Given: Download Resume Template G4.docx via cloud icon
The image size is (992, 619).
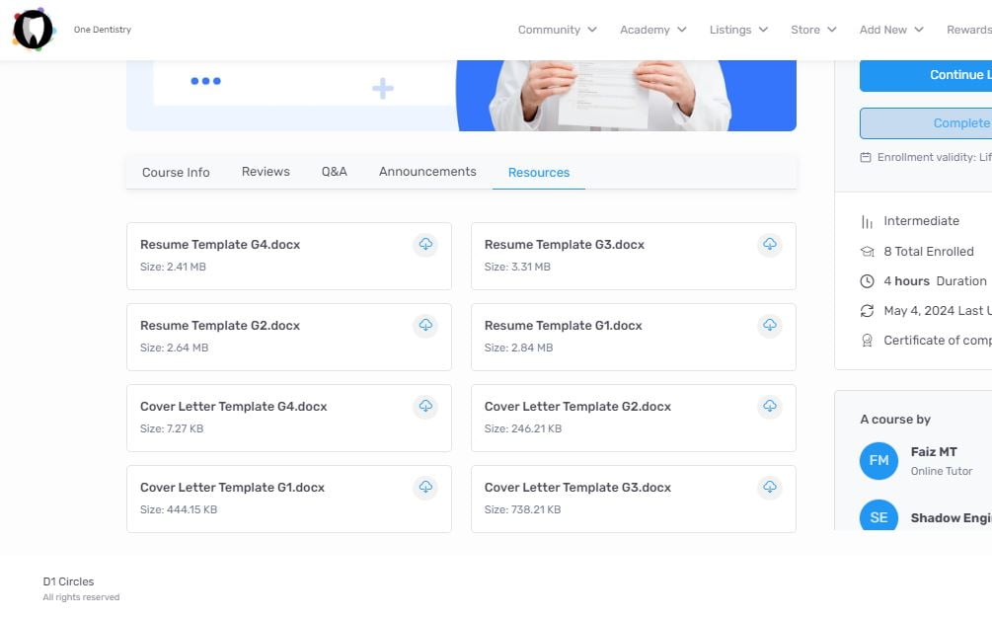Looking at the screenshot, I should [x=425, y=244].
